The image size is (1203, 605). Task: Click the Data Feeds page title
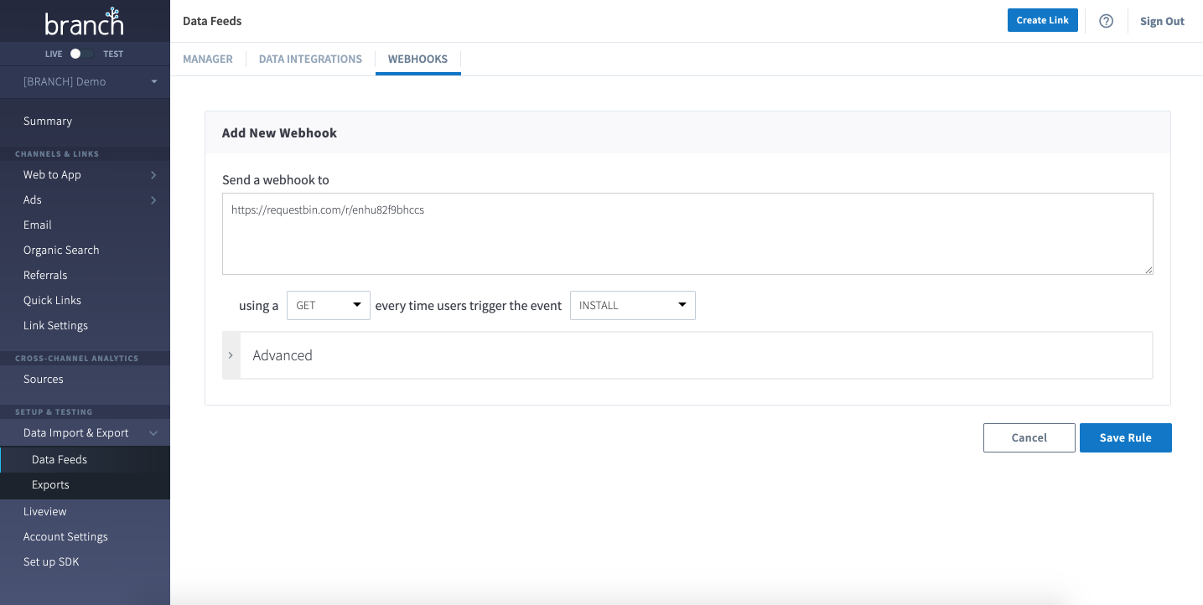click(x=212, y=21)
